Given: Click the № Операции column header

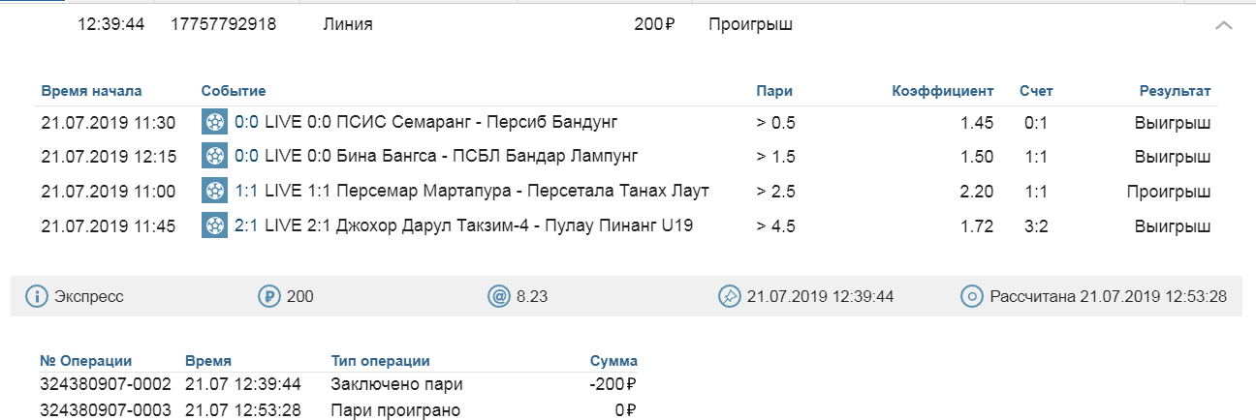Looking at the screenshot, I should [85, 361].
